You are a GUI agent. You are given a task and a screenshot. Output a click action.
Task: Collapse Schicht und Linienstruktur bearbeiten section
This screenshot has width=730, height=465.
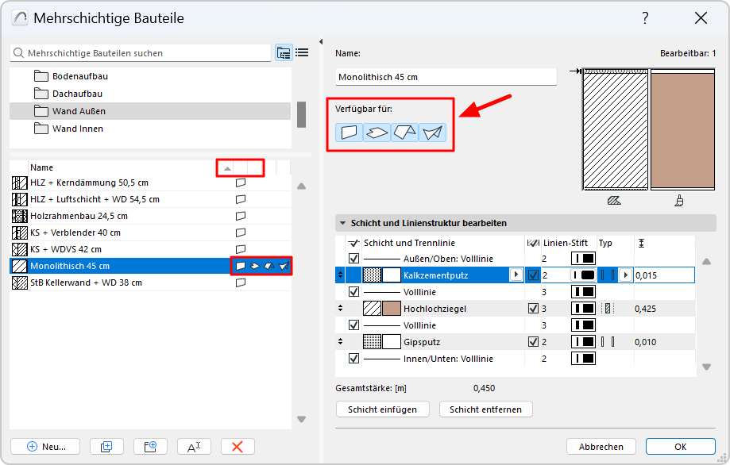click(x=342, y=223)
